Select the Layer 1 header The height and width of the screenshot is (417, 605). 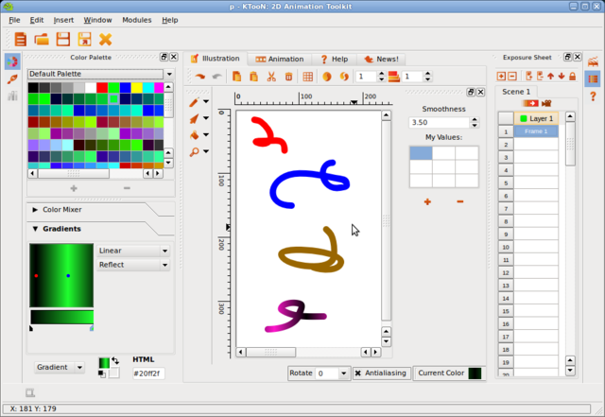[536, 118]
